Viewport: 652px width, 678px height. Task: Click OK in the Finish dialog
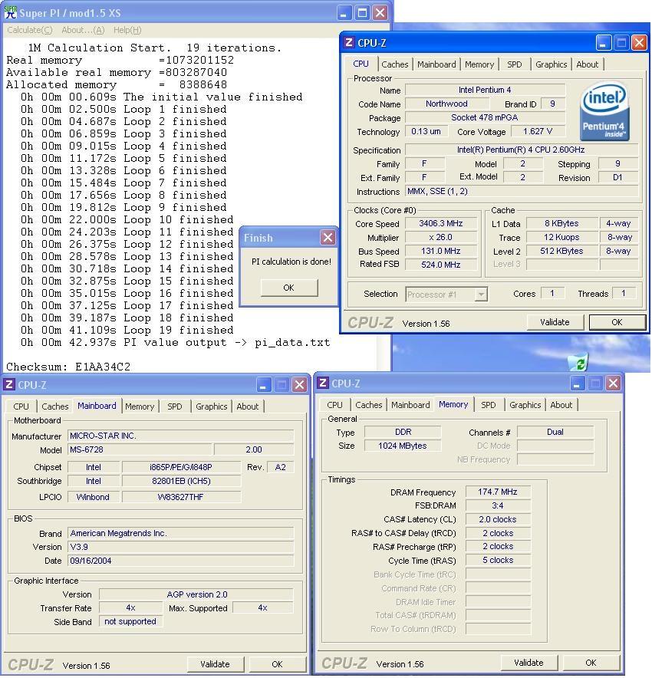coord(289,288)
